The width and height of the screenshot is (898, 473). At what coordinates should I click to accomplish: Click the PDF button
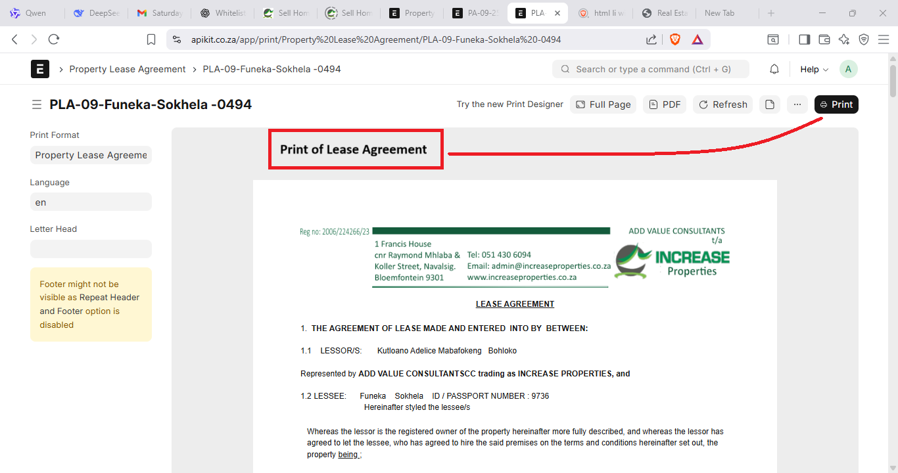tap(665, 104)
